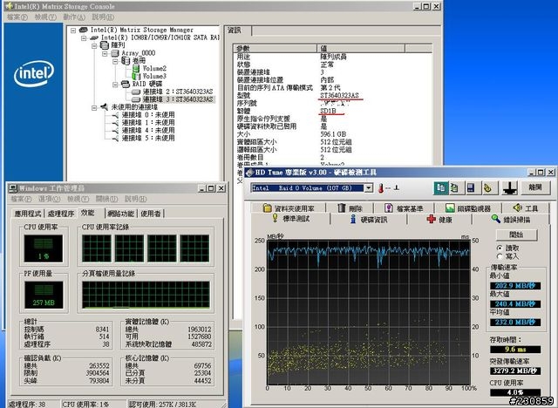
Task: Click the Windows 工作管理員 title bar icon
Action: (x=13, y=188)
